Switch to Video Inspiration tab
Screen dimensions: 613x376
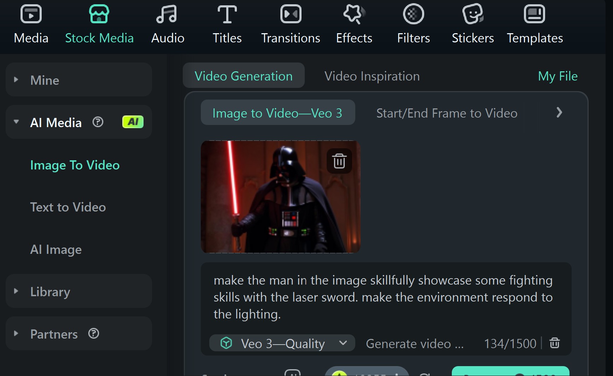[372, 76]
